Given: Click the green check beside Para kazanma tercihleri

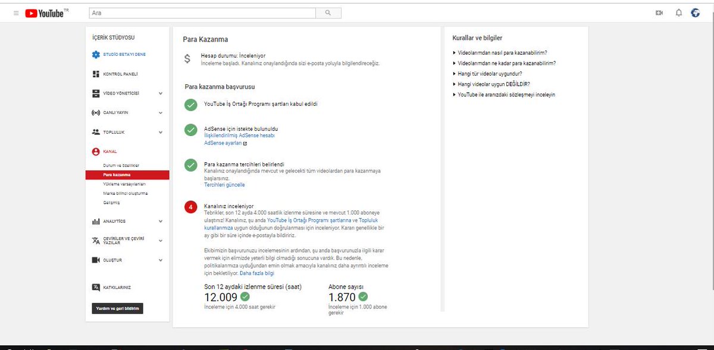Looking at the screenshot, I should 190,165.
